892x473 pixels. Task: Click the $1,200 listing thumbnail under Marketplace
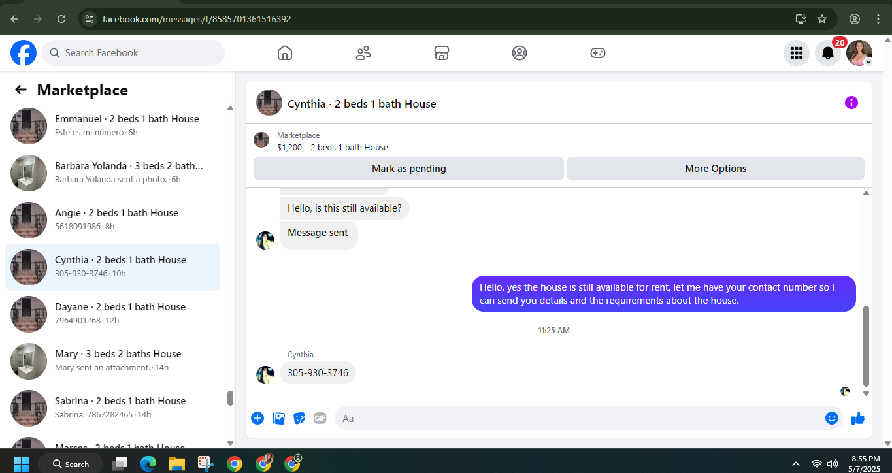tap(261, 140)
